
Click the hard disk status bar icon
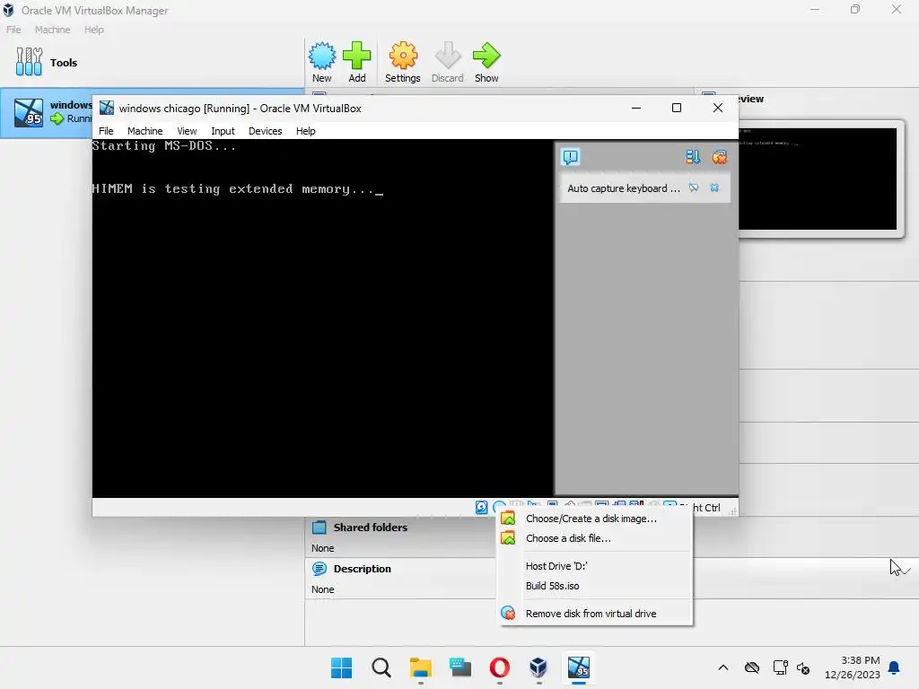point(481,508)
